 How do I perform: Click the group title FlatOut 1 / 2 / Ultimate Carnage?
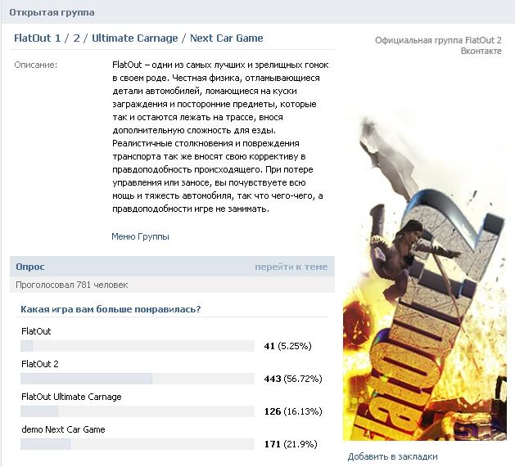click(x=138, y=38)
